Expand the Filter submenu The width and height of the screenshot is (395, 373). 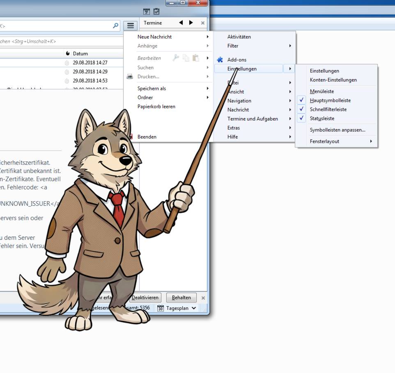point(255,46)
